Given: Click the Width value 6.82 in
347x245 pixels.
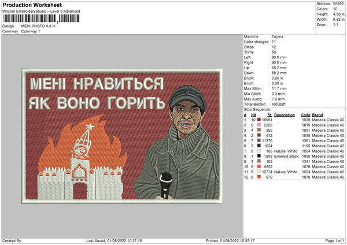Looking at the screenshot, I should point(338,20).
